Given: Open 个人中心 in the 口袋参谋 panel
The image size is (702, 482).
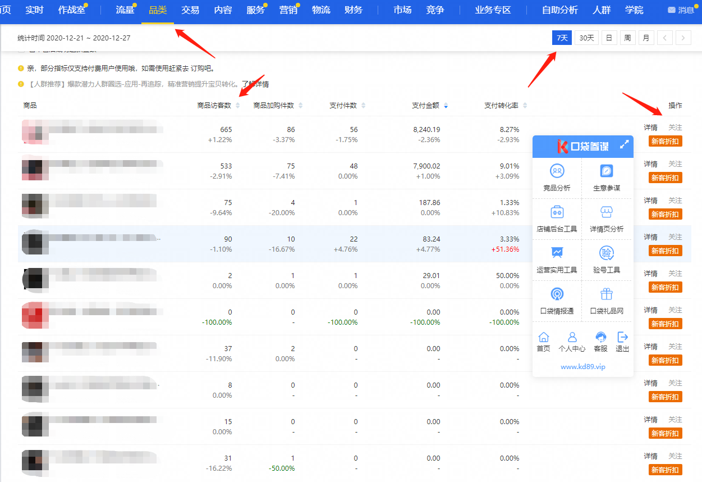Looking at the screenshot, I should [x=572, y=342].
